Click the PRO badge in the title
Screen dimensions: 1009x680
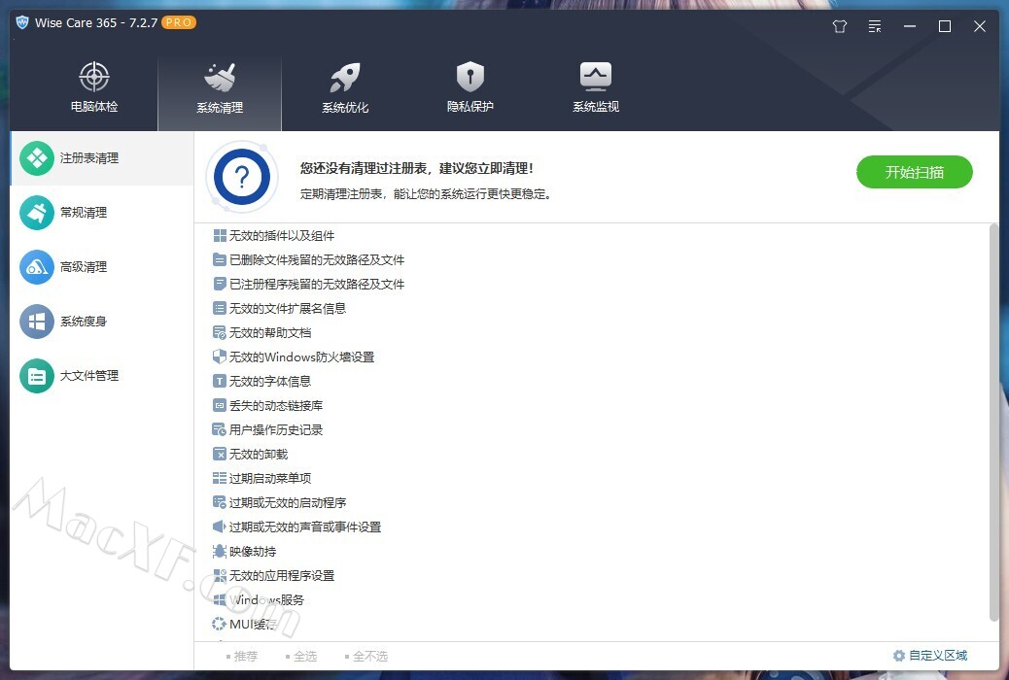pyautogui.click(x=178, y=22)
